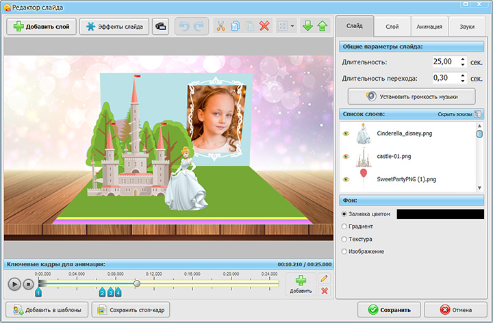Select keyframe marker 4 on the timeline
Image resolution: width=493 pixels, height=323 pixels.
[118, 292]
